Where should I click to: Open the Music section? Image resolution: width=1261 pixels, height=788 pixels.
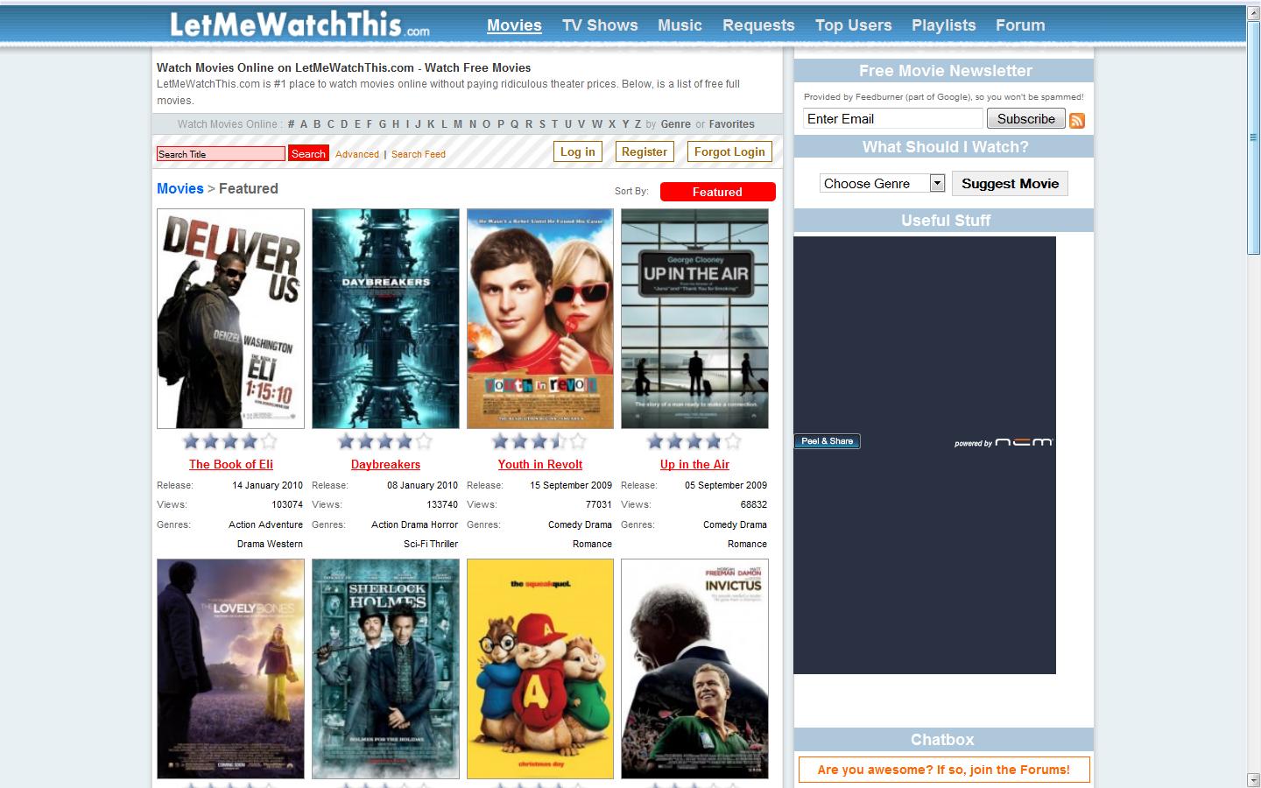pyautogui.click(x=680, y=25)
